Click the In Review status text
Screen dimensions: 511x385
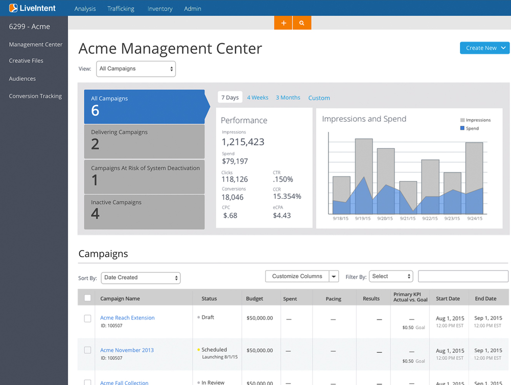tap(213, 382)
